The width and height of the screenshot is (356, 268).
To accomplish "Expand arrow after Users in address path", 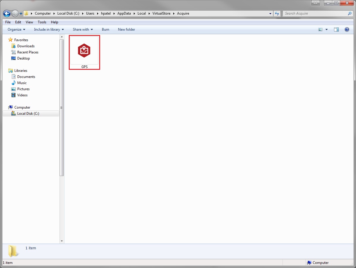I will 98,13.
